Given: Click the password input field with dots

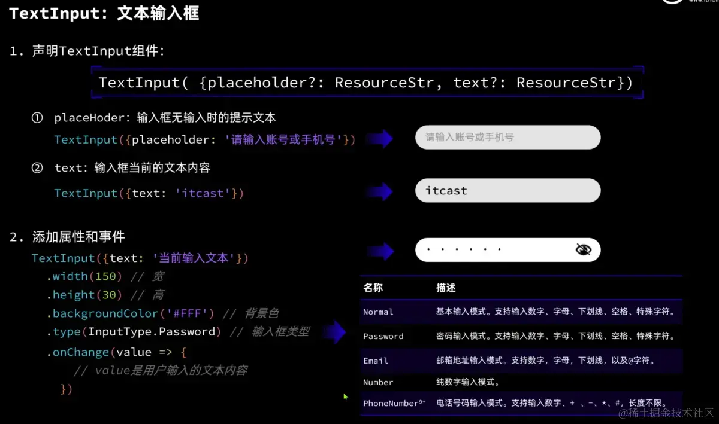Looking at the screenshot, I should 507,249.
